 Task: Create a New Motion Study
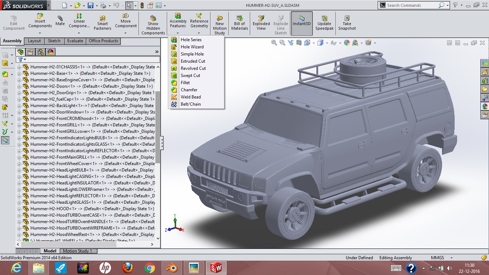(x=219, y=25)
